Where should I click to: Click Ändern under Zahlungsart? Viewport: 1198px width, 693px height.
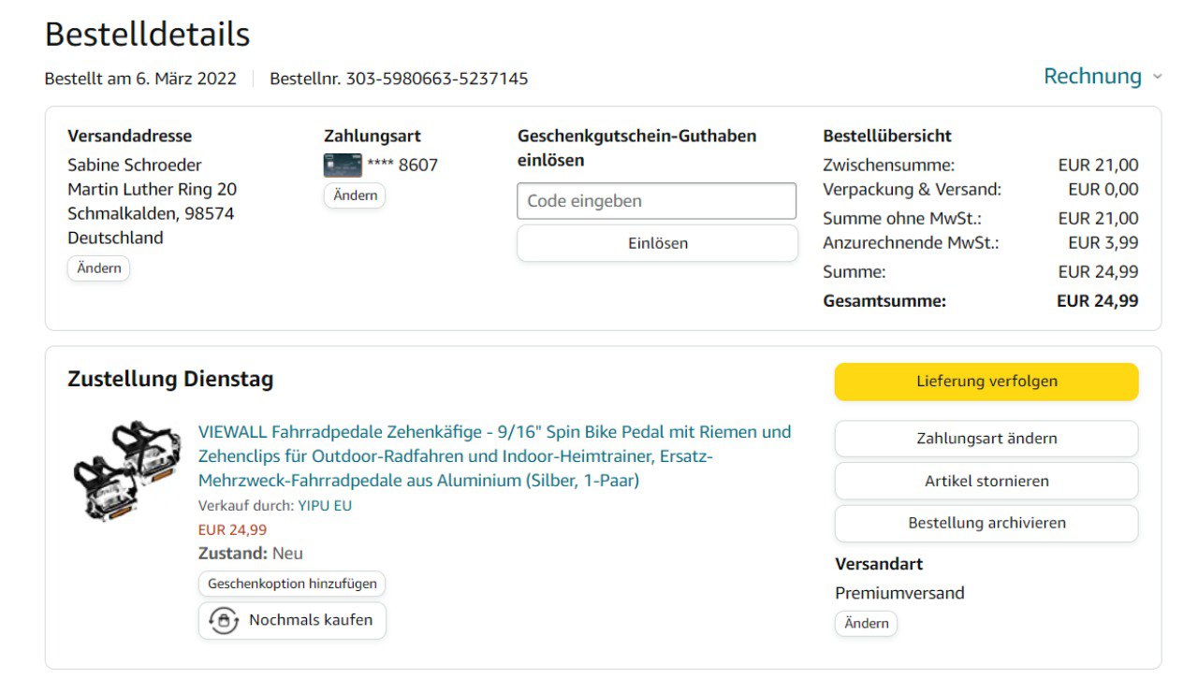click(x=355, y=195)
